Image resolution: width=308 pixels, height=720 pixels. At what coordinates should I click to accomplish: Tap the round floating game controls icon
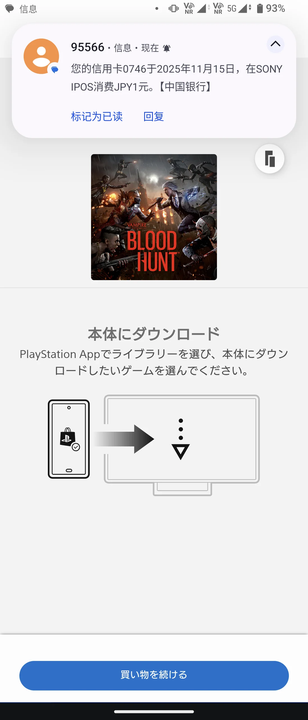click(269, 159)
